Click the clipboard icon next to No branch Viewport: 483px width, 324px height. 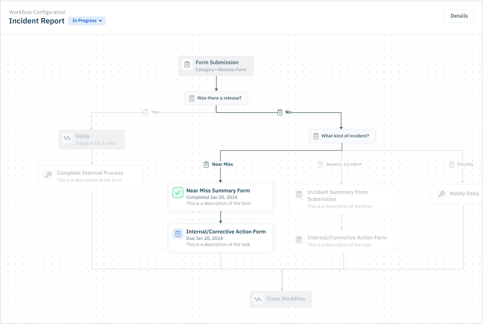point(280,112)
